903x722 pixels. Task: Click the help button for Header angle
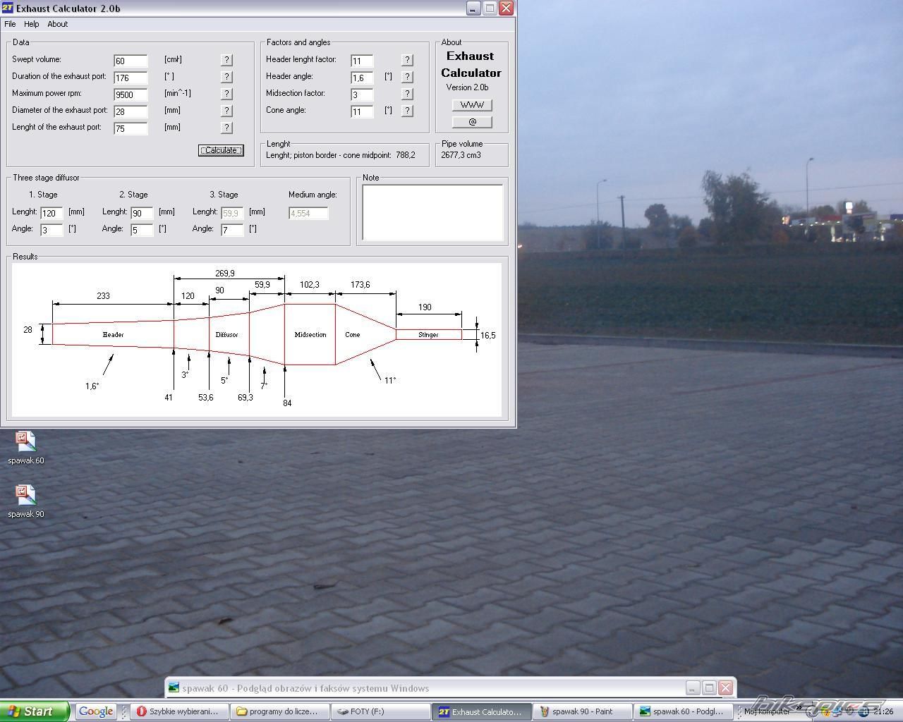pyautogui.click(x=407, y=77)
